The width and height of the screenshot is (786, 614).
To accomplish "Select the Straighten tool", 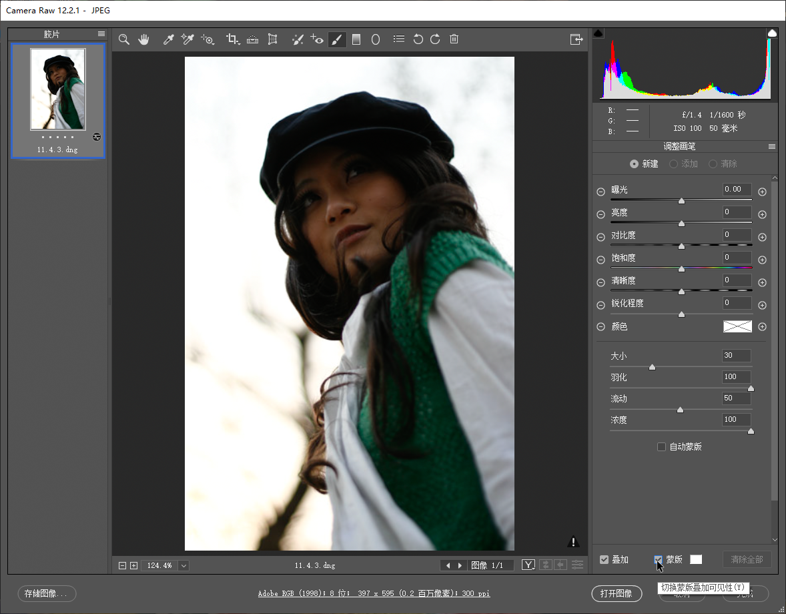I will (x=252, y=40).
